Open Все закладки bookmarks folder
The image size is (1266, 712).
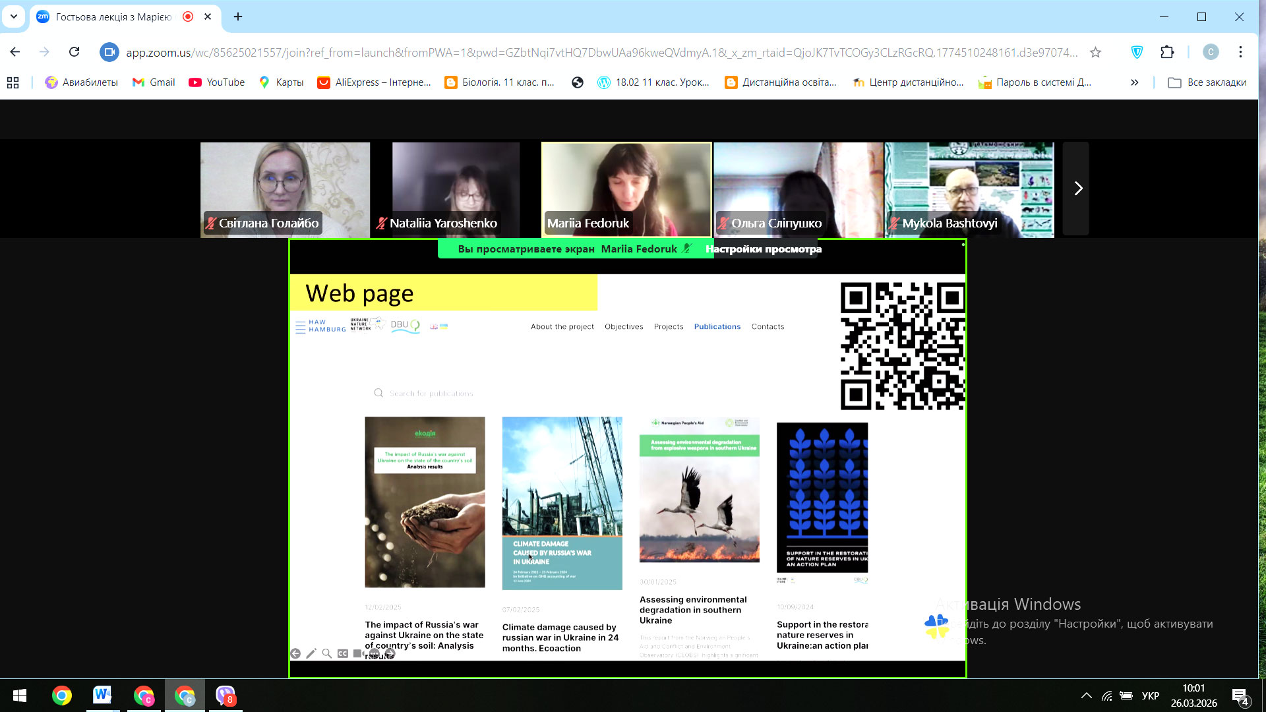pyautogui.click(x=1207, y=82)
